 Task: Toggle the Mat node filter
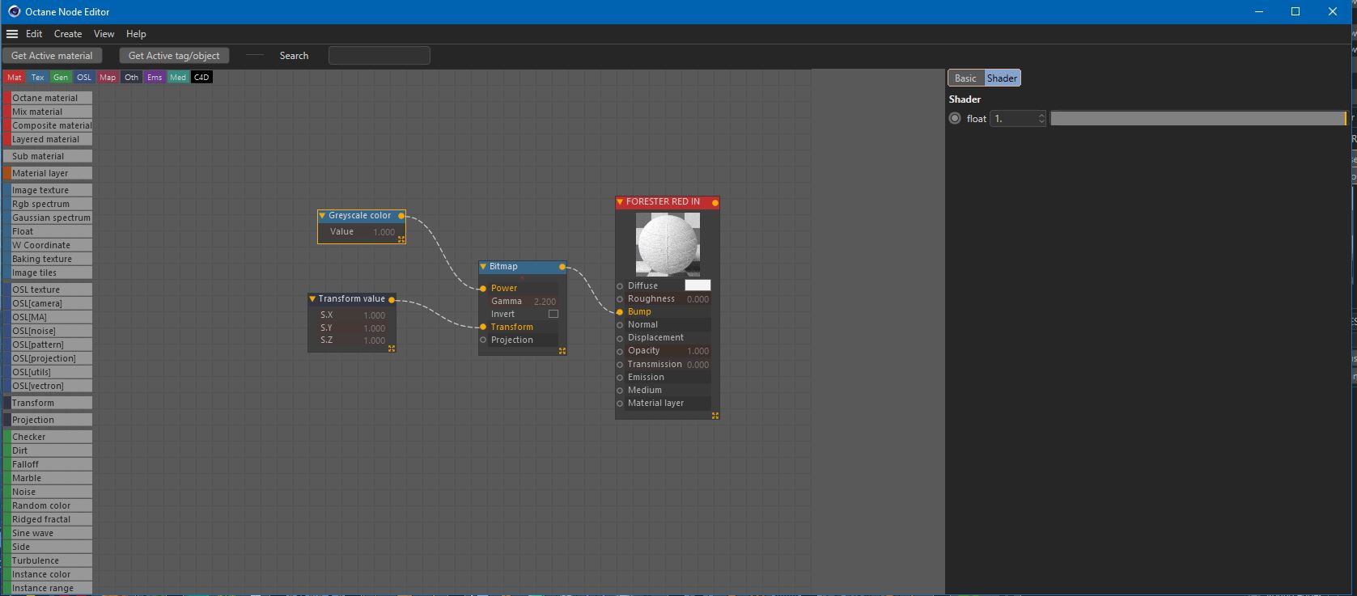click(x=15, y=78)
